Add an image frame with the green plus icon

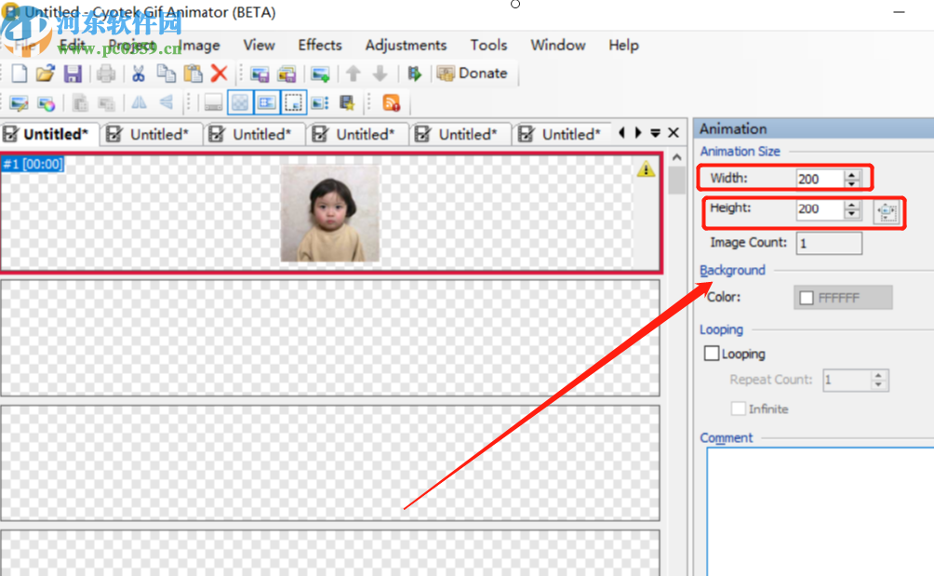coord(320,74)
